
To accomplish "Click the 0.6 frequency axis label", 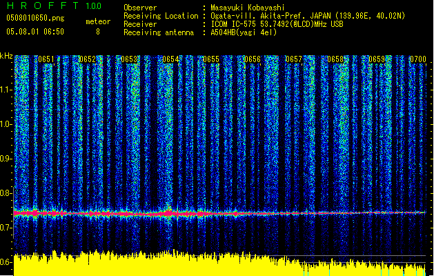I will tap(6, 262).
